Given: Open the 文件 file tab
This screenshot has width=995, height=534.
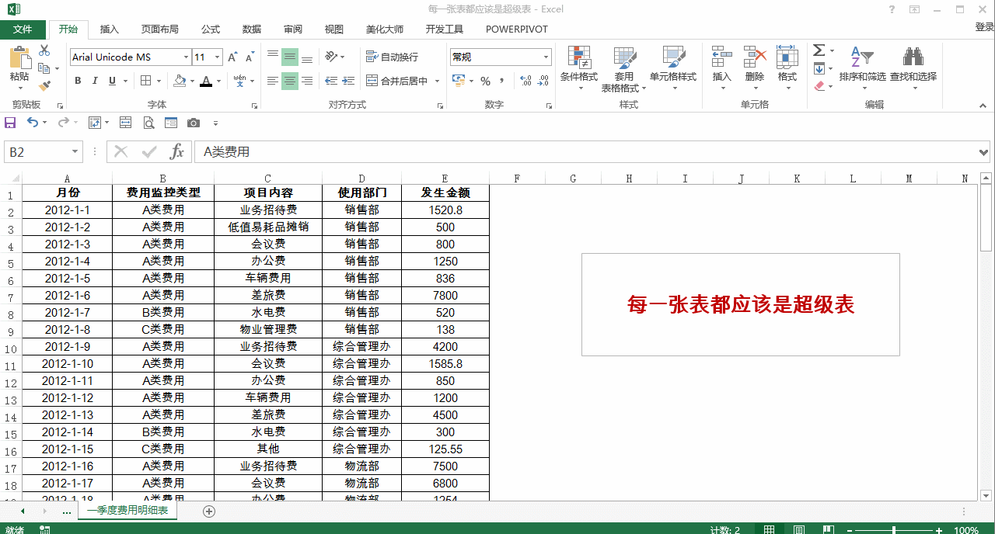Looking at the screenshot, I should tap(23, 29).
